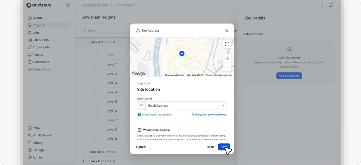361x165 pixels.
Task: Click the Lewisham Heights breadcrumb
Action: (94, 5)
